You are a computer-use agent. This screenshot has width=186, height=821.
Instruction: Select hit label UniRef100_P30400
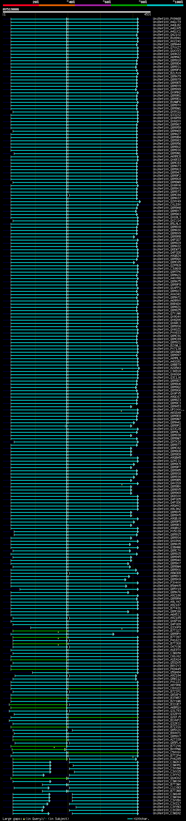[167, 582]
